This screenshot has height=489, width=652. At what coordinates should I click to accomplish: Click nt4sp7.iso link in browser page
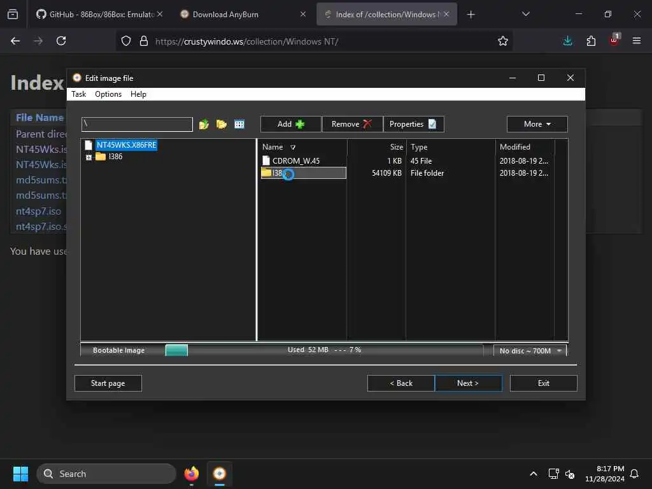(39, 211)
